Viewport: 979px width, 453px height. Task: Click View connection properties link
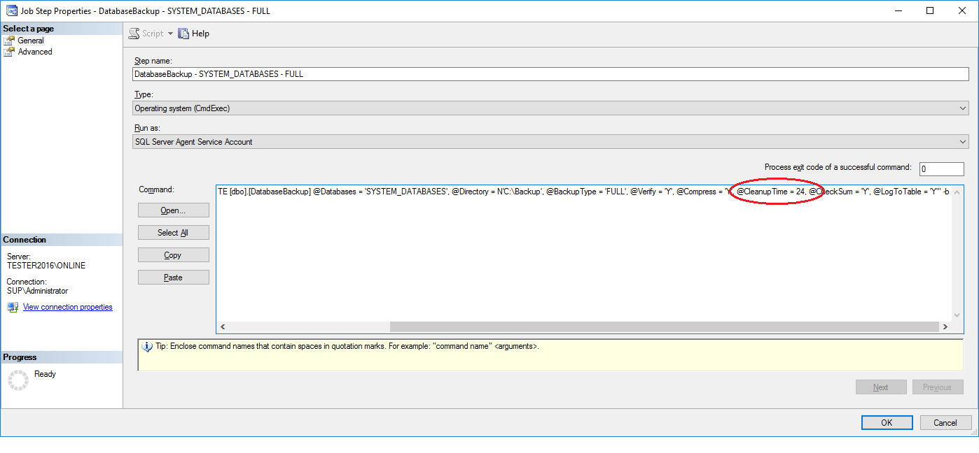(x=68, y=307)
